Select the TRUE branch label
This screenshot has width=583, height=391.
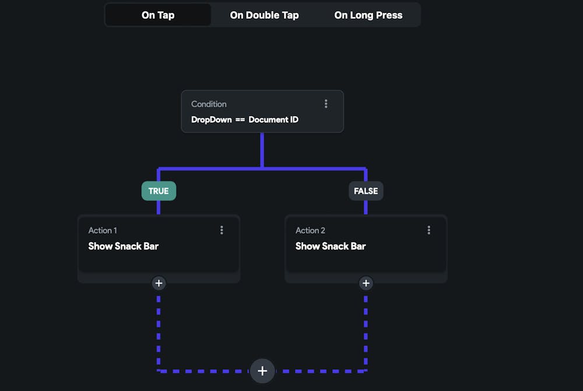click(x=159, y=191)
